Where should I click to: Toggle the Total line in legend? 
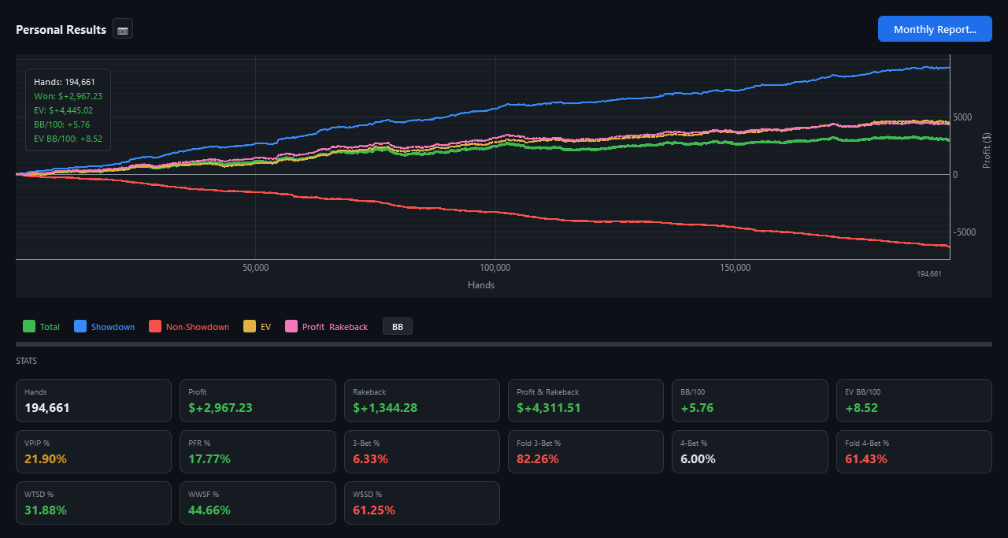[41, 326]
